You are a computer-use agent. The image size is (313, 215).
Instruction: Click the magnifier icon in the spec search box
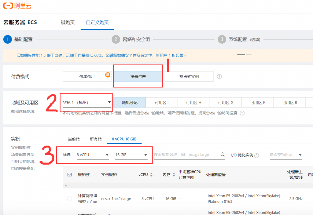click(x=223, y=155)
